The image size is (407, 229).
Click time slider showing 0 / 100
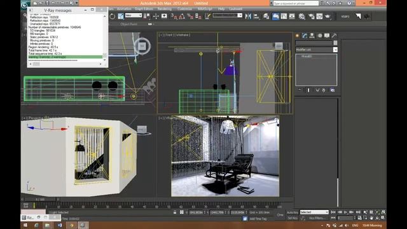point(40,199)
